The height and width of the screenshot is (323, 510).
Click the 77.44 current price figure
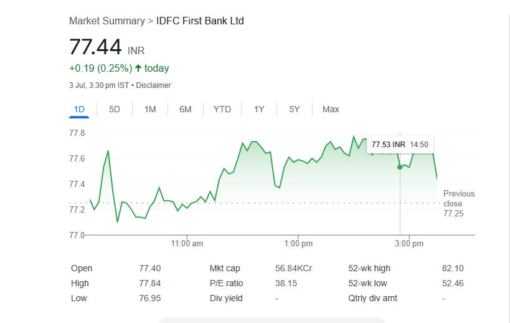(95, 47)
